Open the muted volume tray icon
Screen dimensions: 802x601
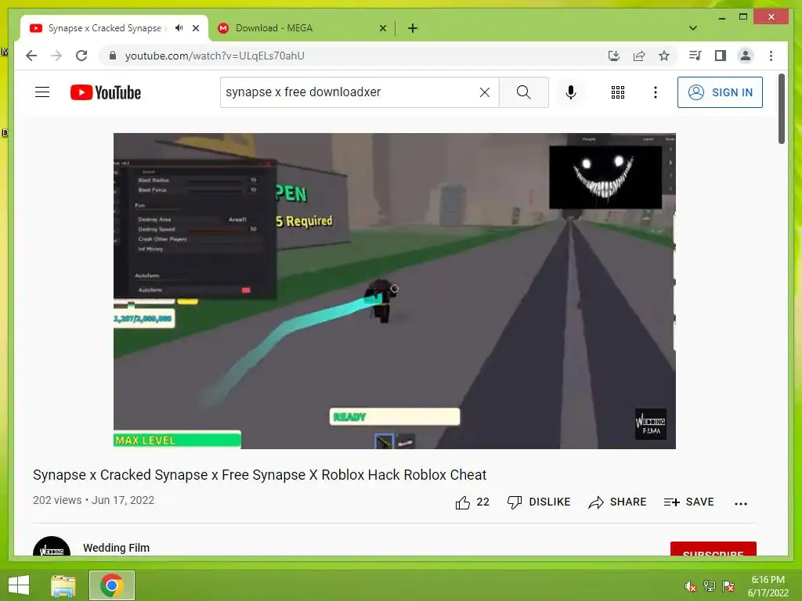pyautogui.click(x=691, y=586)
